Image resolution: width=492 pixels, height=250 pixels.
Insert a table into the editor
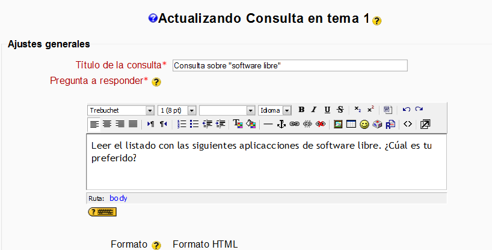point(351,125)
